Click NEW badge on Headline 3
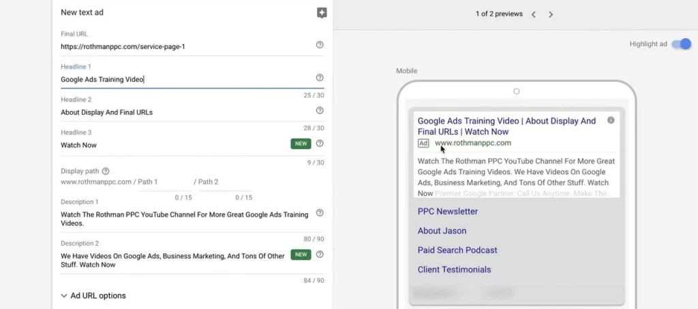 [301, 144]
